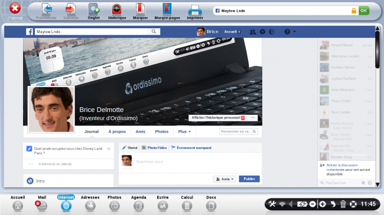384x215 pixels.
Task: Expand the help menu arrow in Facebook bar
Action: tap(294, 32)
